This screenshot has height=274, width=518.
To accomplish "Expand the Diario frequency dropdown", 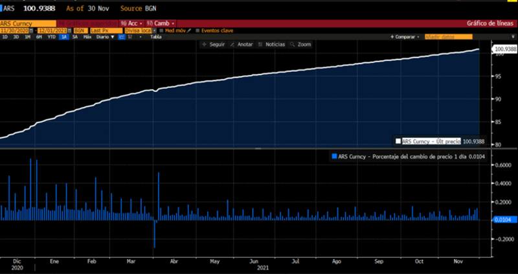I will coord(104,38).
